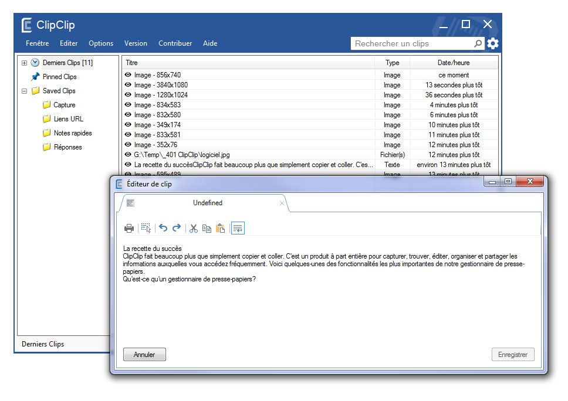This screenshot has height=401, width=568.
Task: Preview Image - 833x581 via eye icon
Action: 128,134
